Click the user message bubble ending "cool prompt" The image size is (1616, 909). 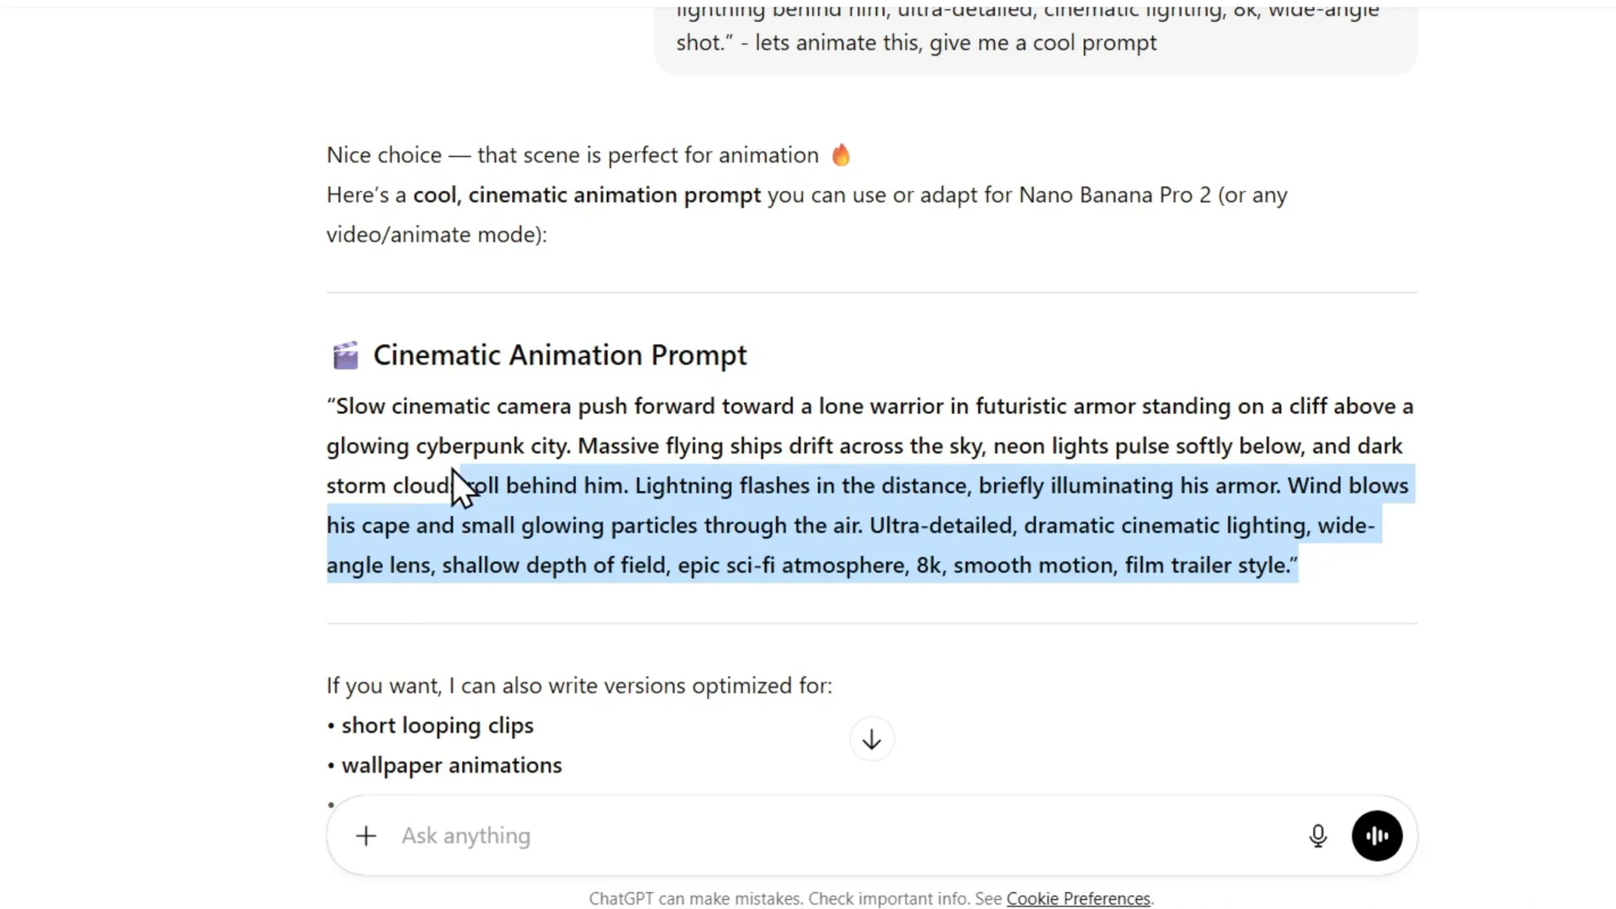tap(916, 43)
